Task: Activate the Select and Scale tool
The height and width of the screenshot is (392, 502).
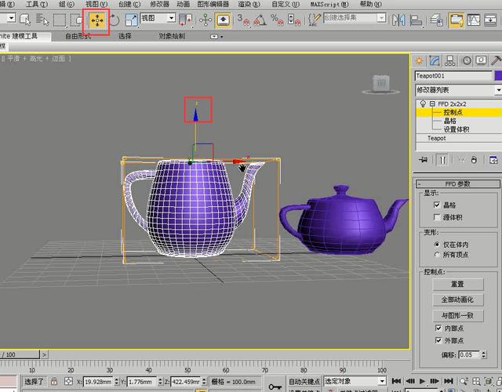Action: (x=131, y=20)
